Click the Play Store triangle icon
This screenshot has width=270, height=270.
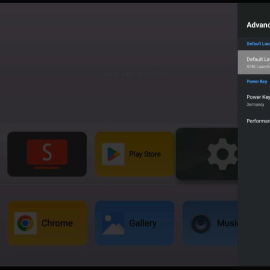[113, 154]
